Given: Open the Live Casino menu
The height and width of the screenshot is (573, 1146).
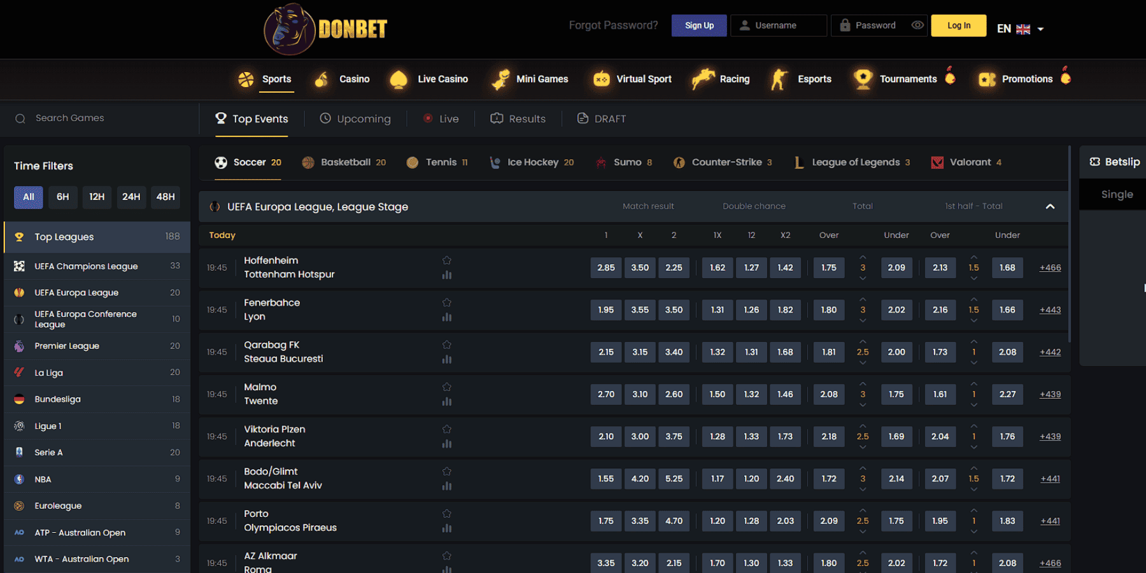Looking at the screenshot, I should (x=429, y=79).
